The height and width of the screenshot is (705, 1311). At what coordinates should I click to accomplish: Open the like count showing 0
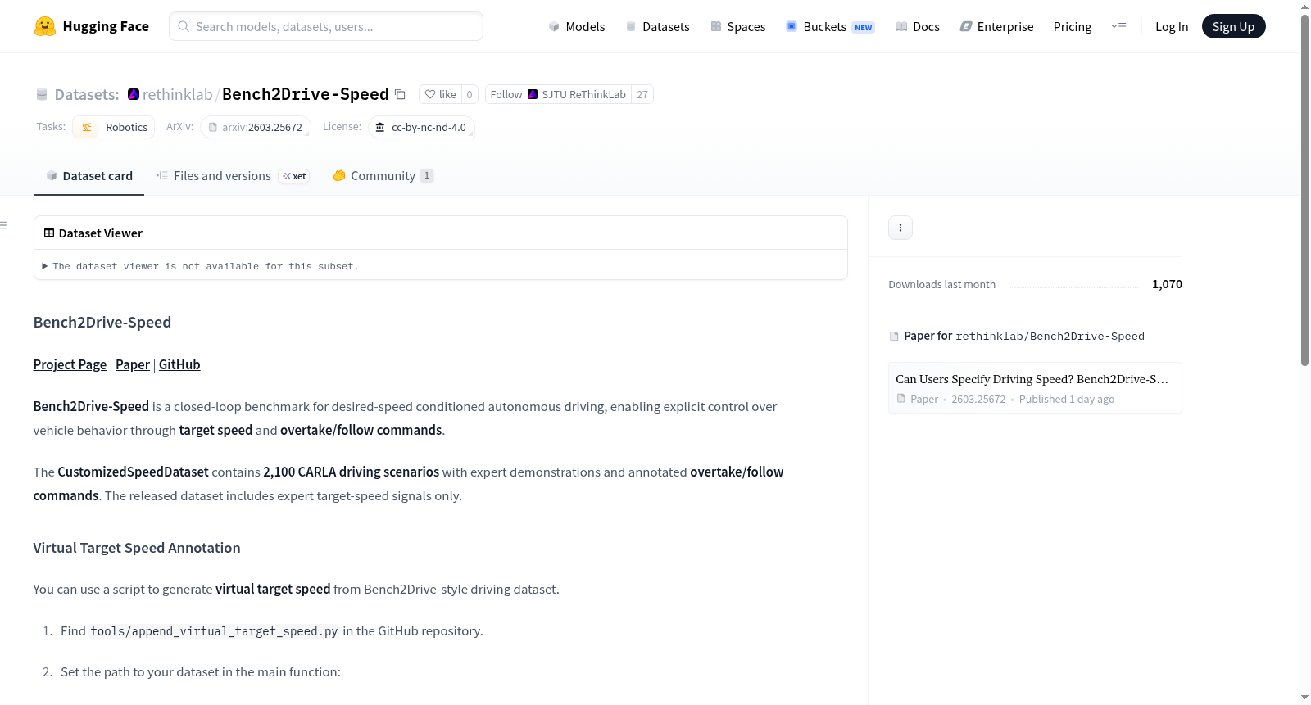[x=470, y=94]
